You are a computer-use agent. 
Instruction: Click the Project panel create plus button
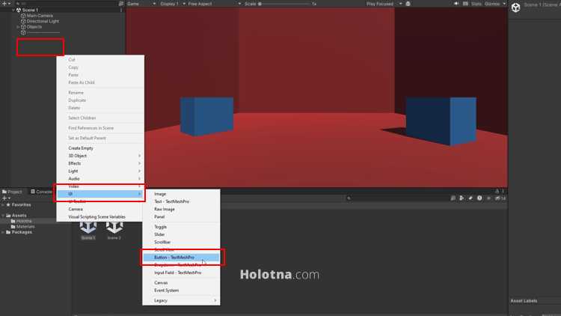click(4, 198)
